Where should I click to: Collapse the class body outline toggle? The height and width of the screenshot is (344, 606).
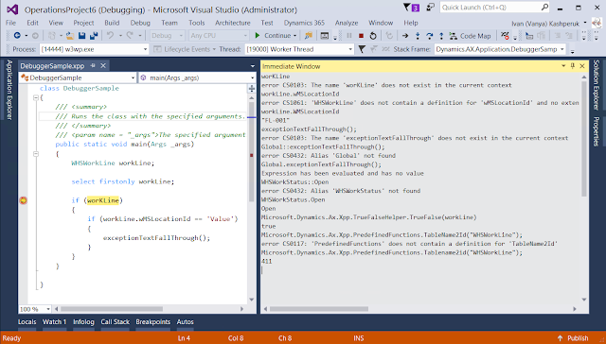(x=36, y=97)
